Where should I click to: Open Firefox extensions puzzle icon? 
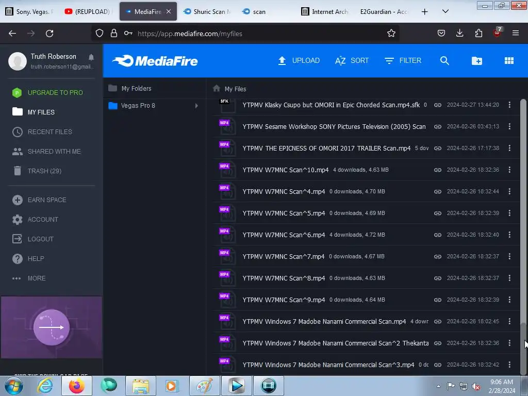(x=478, y=34)
